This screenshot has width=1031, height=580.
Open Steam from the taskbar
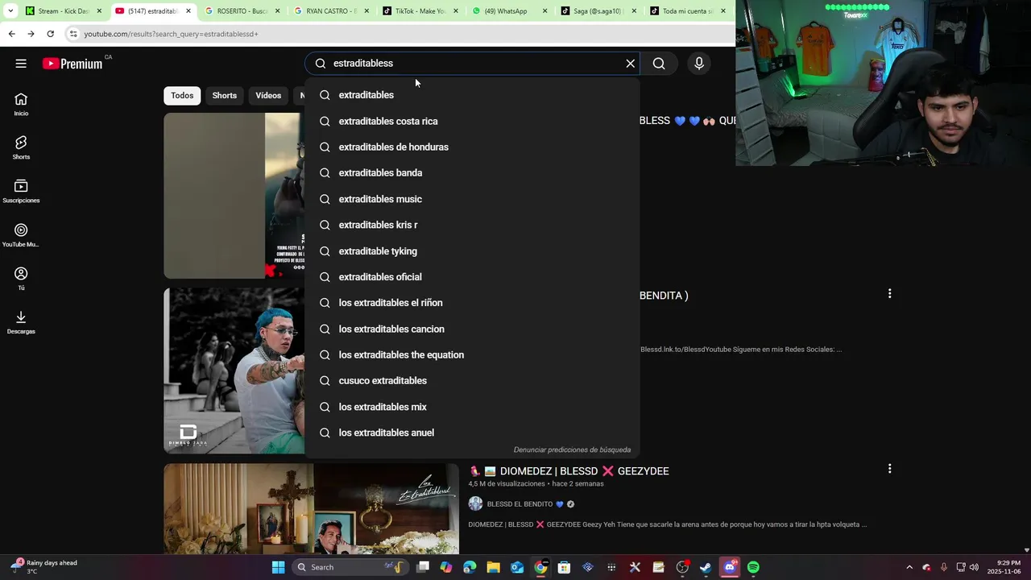[x=706, y=567]
